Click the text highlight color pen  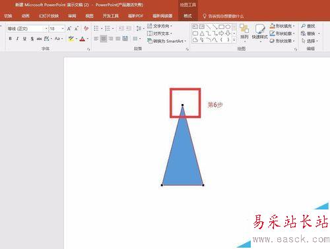71,39
